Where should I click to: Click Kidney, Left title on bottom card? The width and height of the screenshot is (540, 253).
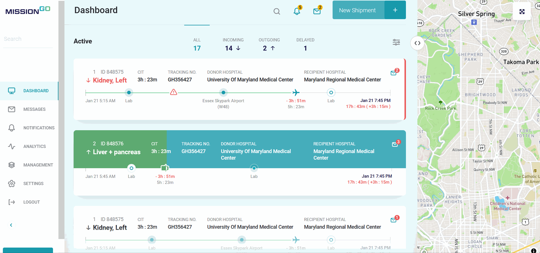(110, 228)
